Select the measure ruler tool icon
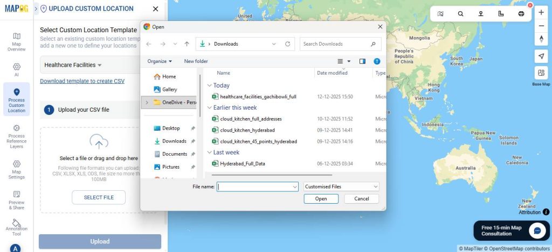The height and width of the screenshot is (252, 552). click(501, 14)
